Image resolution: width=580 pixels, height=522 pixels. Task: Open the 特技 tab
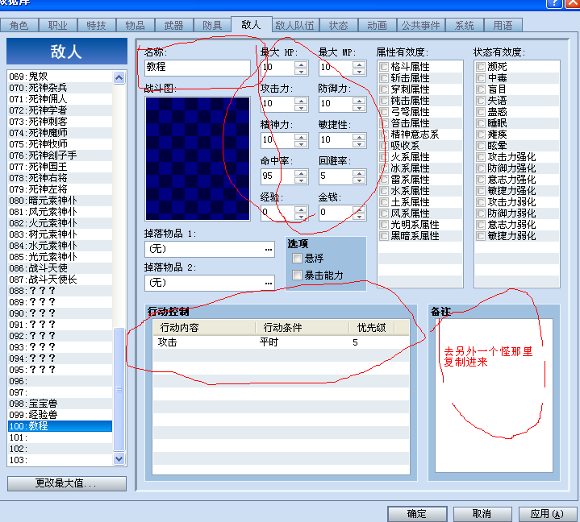point(96,26)
